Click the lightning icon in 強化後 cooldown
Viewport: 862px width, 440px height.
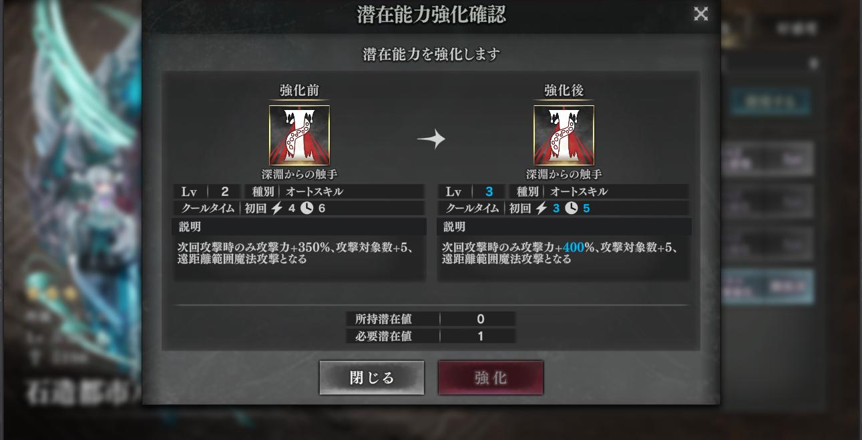542,208
